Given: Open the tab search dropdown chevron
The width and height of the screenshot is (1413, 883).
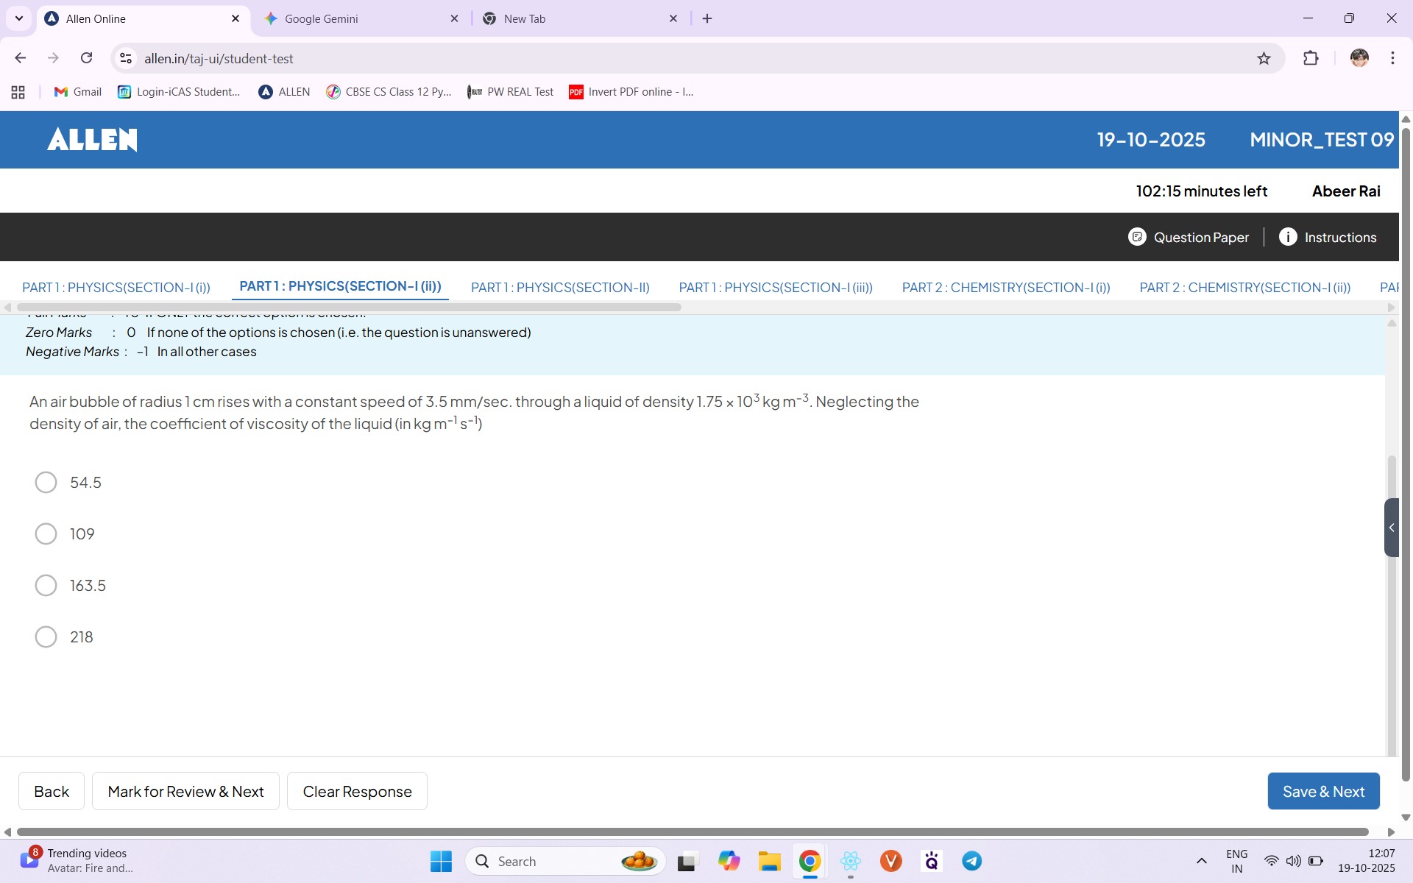Looking at the screenshot, I should [19, 18].
